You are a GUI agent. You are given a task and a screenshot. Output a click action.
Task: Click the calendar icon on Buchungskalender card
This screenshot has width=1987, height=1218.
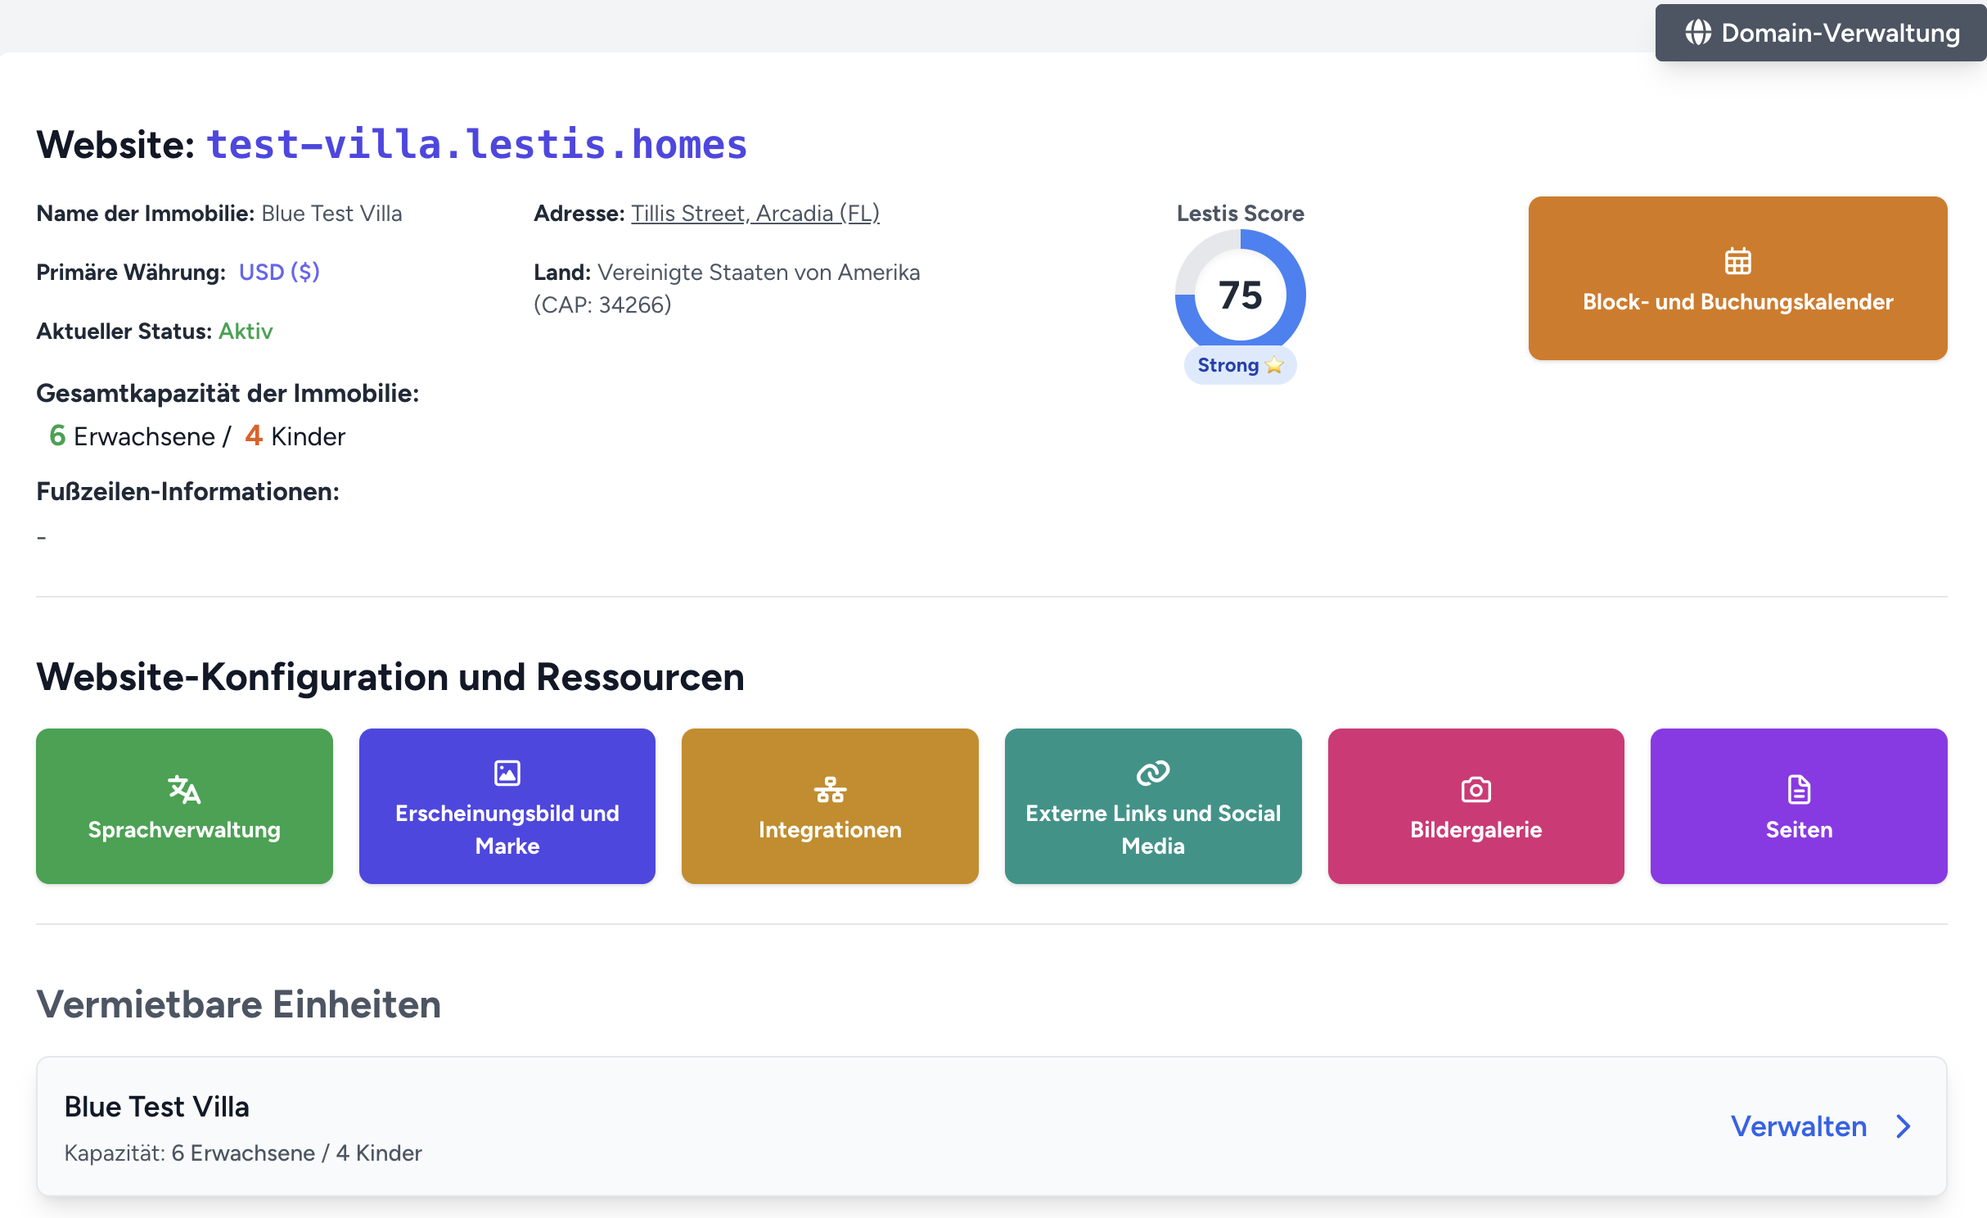(1737, 261)
